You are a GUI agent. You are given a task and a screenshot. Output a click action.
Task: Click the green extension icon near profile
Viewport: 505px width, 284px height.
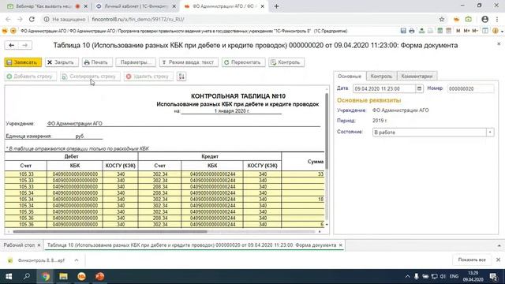click(x=469, y=19)
